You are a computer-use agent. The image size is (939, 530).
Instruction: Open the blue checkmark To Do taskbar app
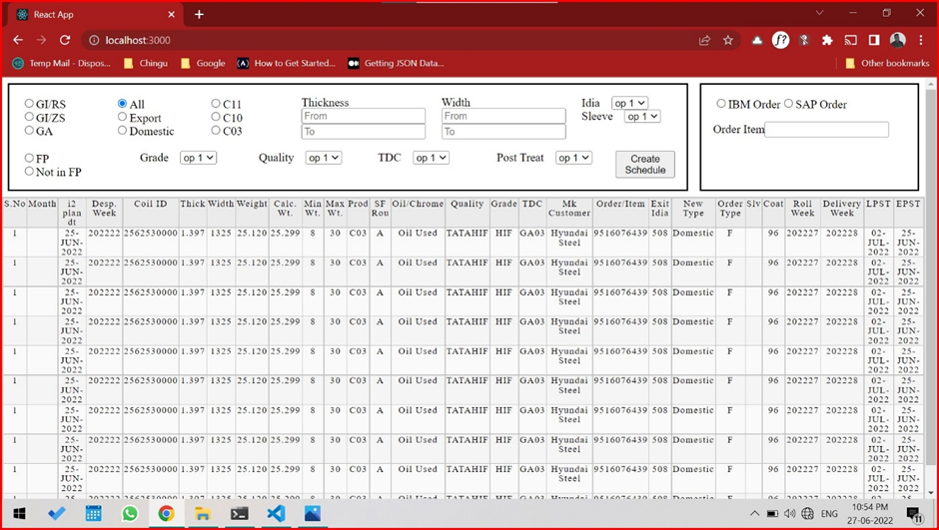pyautogui.click(x=56, y=513)
